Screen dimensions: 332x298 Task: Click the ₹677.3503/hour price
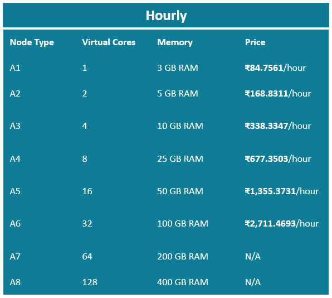pos(278,159)
